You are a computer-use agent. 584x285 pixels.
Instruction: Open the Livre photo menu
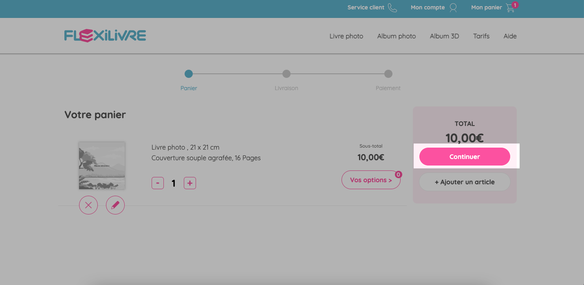coord(346,36)
